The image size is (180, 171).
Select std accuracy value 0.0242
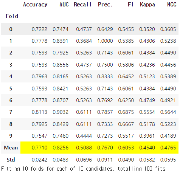pos(39,160)
